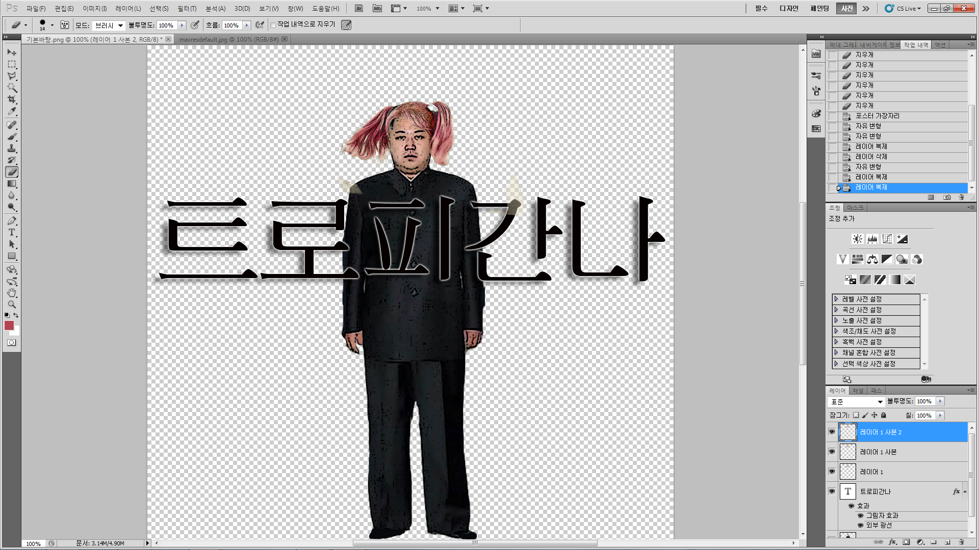Select the Type tool
Image resolution: width=979 pixels, height=550 pixels.
pos(12,233)
